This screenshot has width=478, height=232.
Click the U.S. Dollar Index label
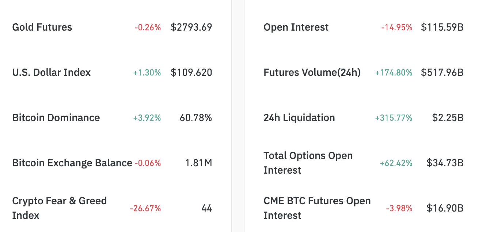pyautogui.click(x=51, y=73)
